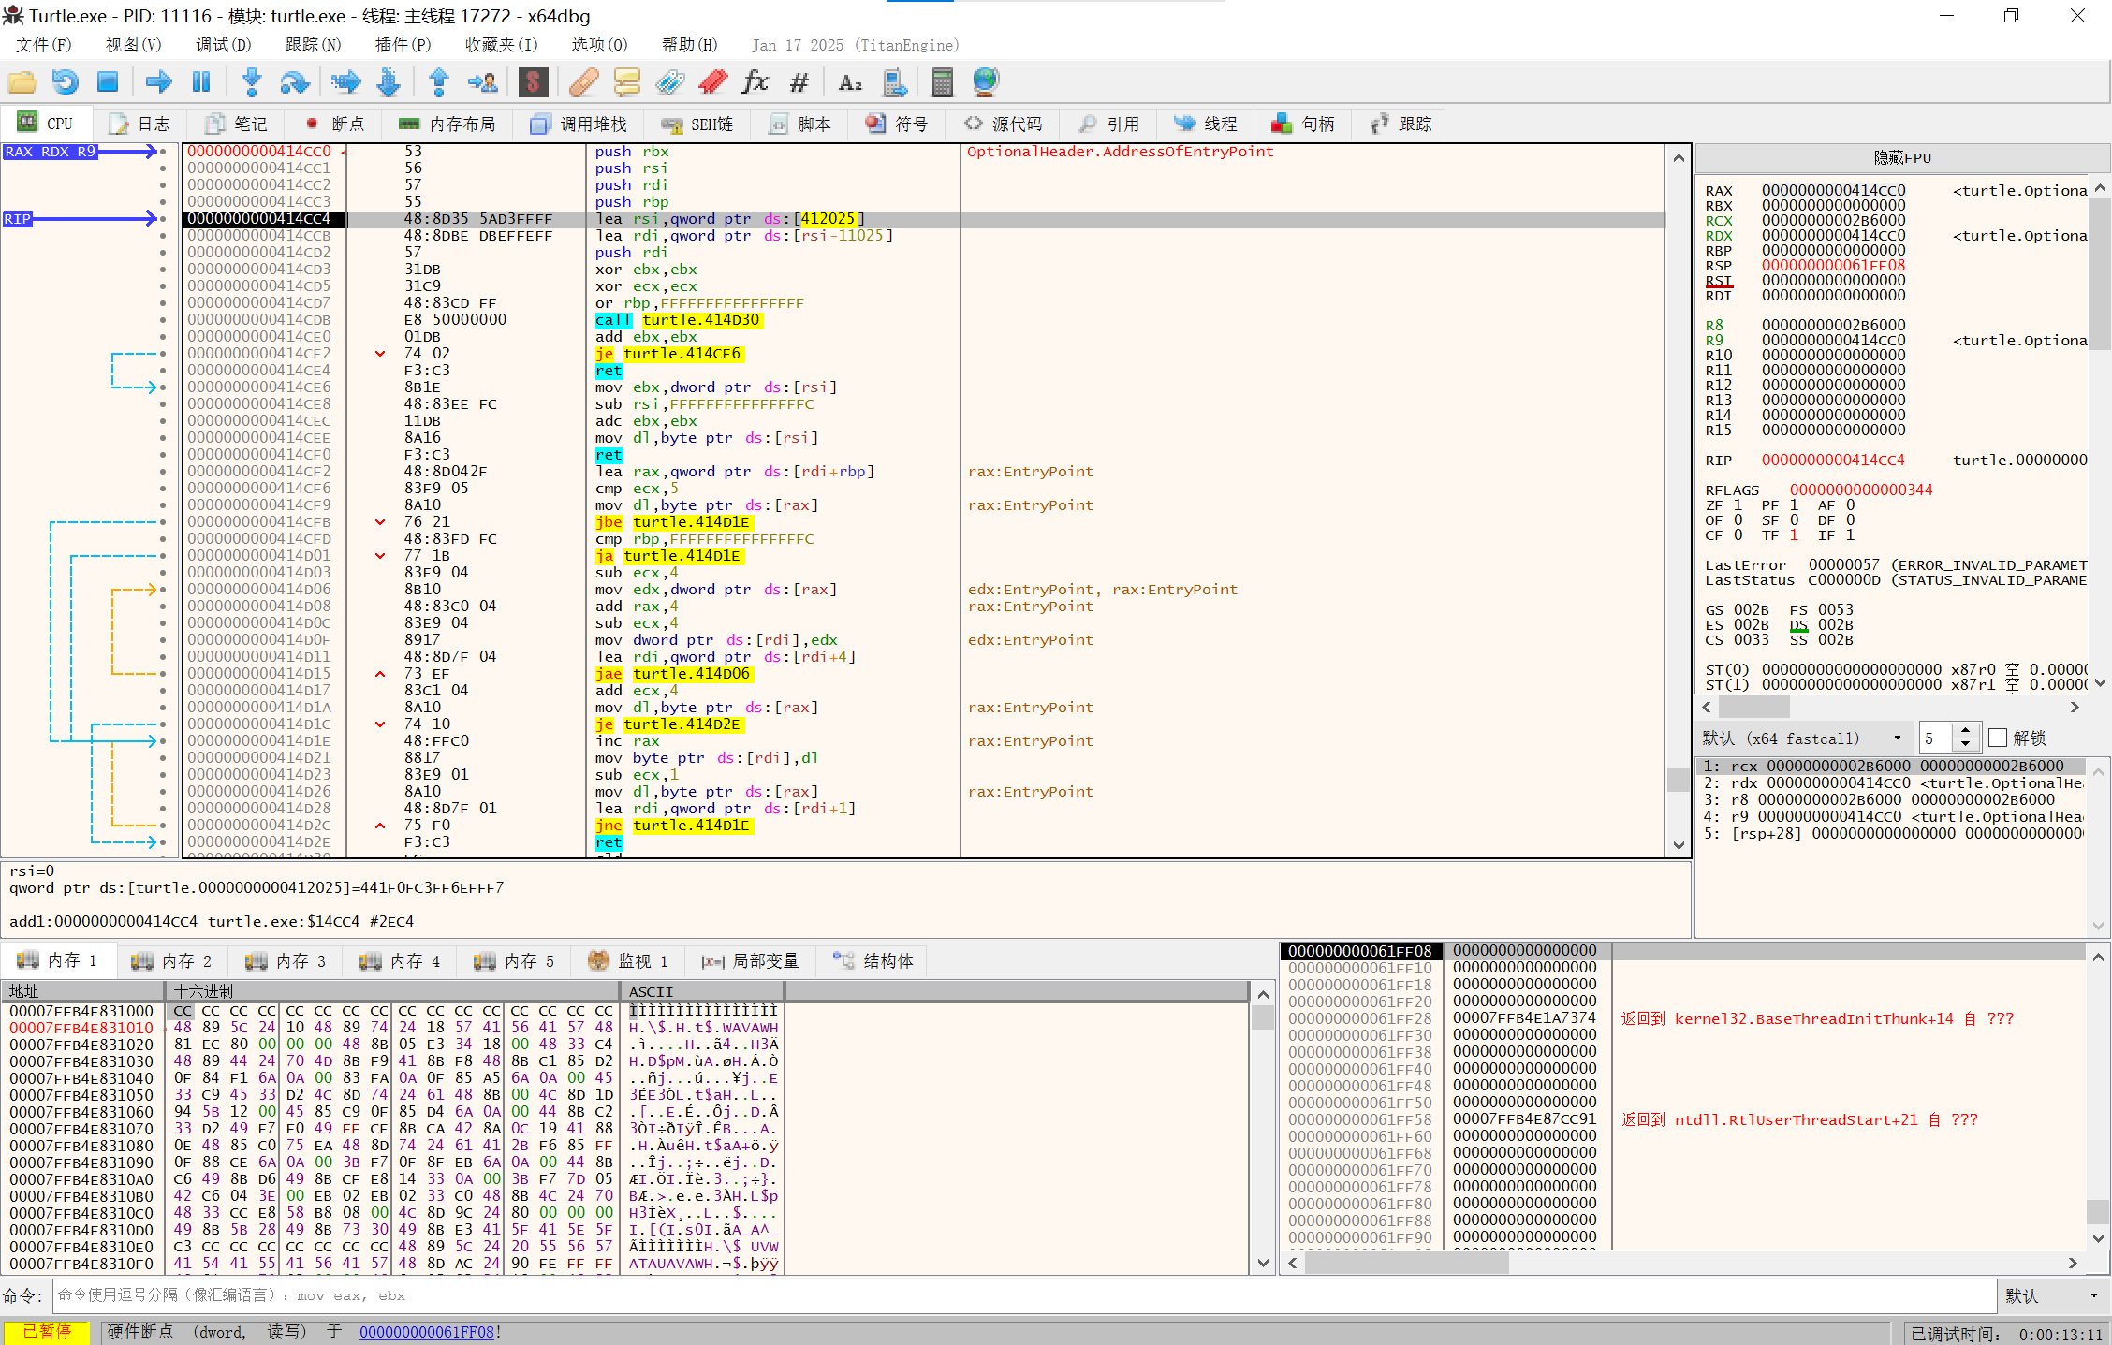The height and width of the screenshot is (1345, 2112).
Task: Show Comments using the speech bubble icon
Action: tap(626, 82)
